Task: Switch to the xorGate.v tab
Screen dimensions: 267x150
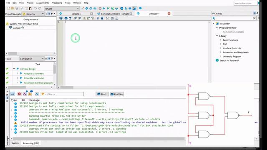Action: [76, 14]
